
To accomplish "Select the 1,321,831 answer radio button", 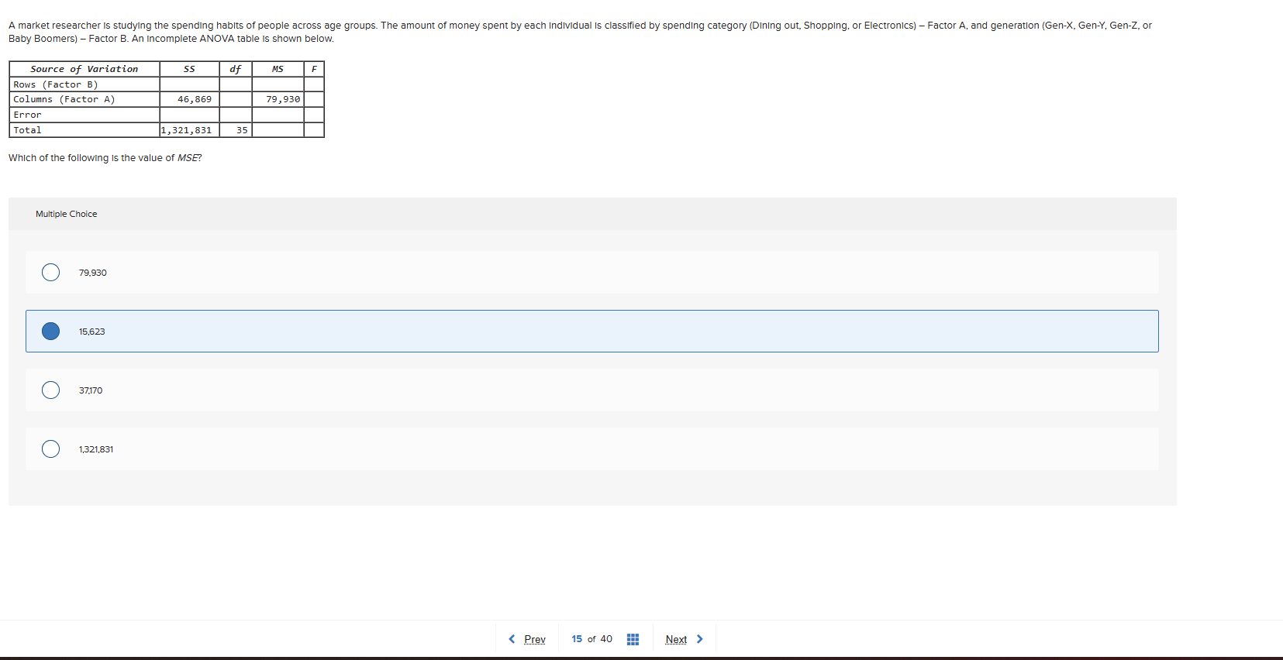I will (x=50, y=449).
